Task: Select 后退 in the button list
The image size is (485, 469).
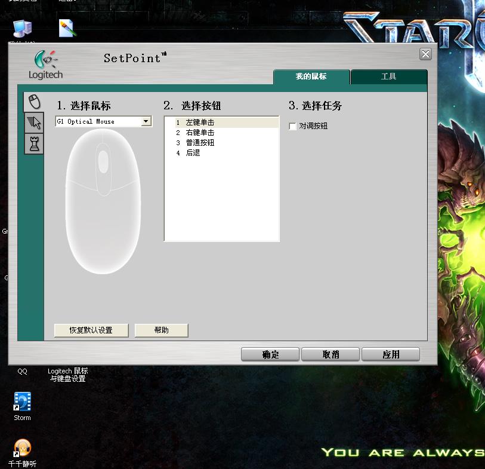Action: [193, 153]
